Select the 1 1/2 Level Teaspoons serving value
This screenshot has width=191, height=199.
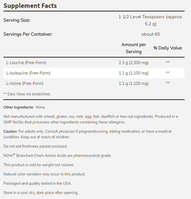pyautogui.click(x=150, y=20)
